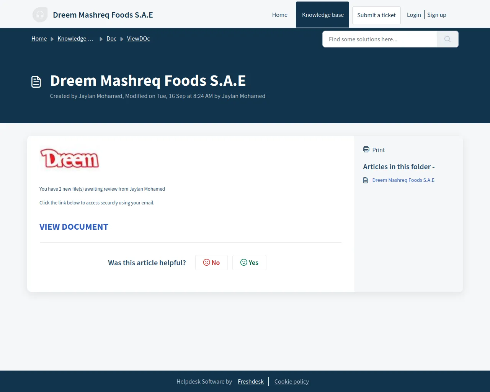Screen dimensions: 490x392
Task: Click the search magnifier icon button
Action: (x=448, y=39)
